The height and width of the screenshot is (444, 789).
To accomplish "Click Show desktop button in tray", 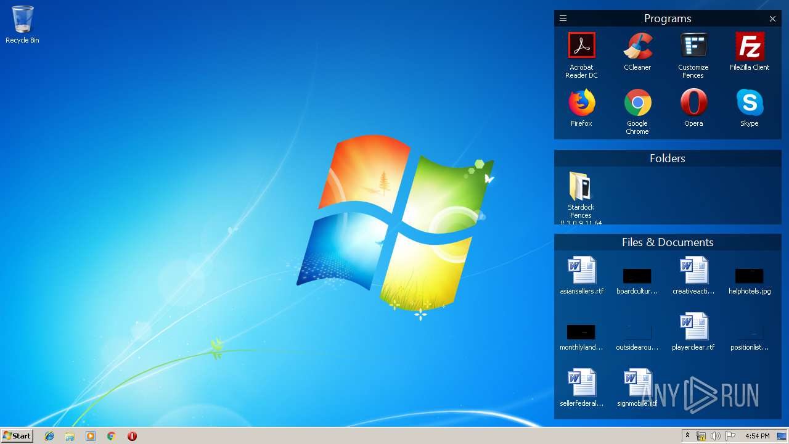I will tap(782, 436).
